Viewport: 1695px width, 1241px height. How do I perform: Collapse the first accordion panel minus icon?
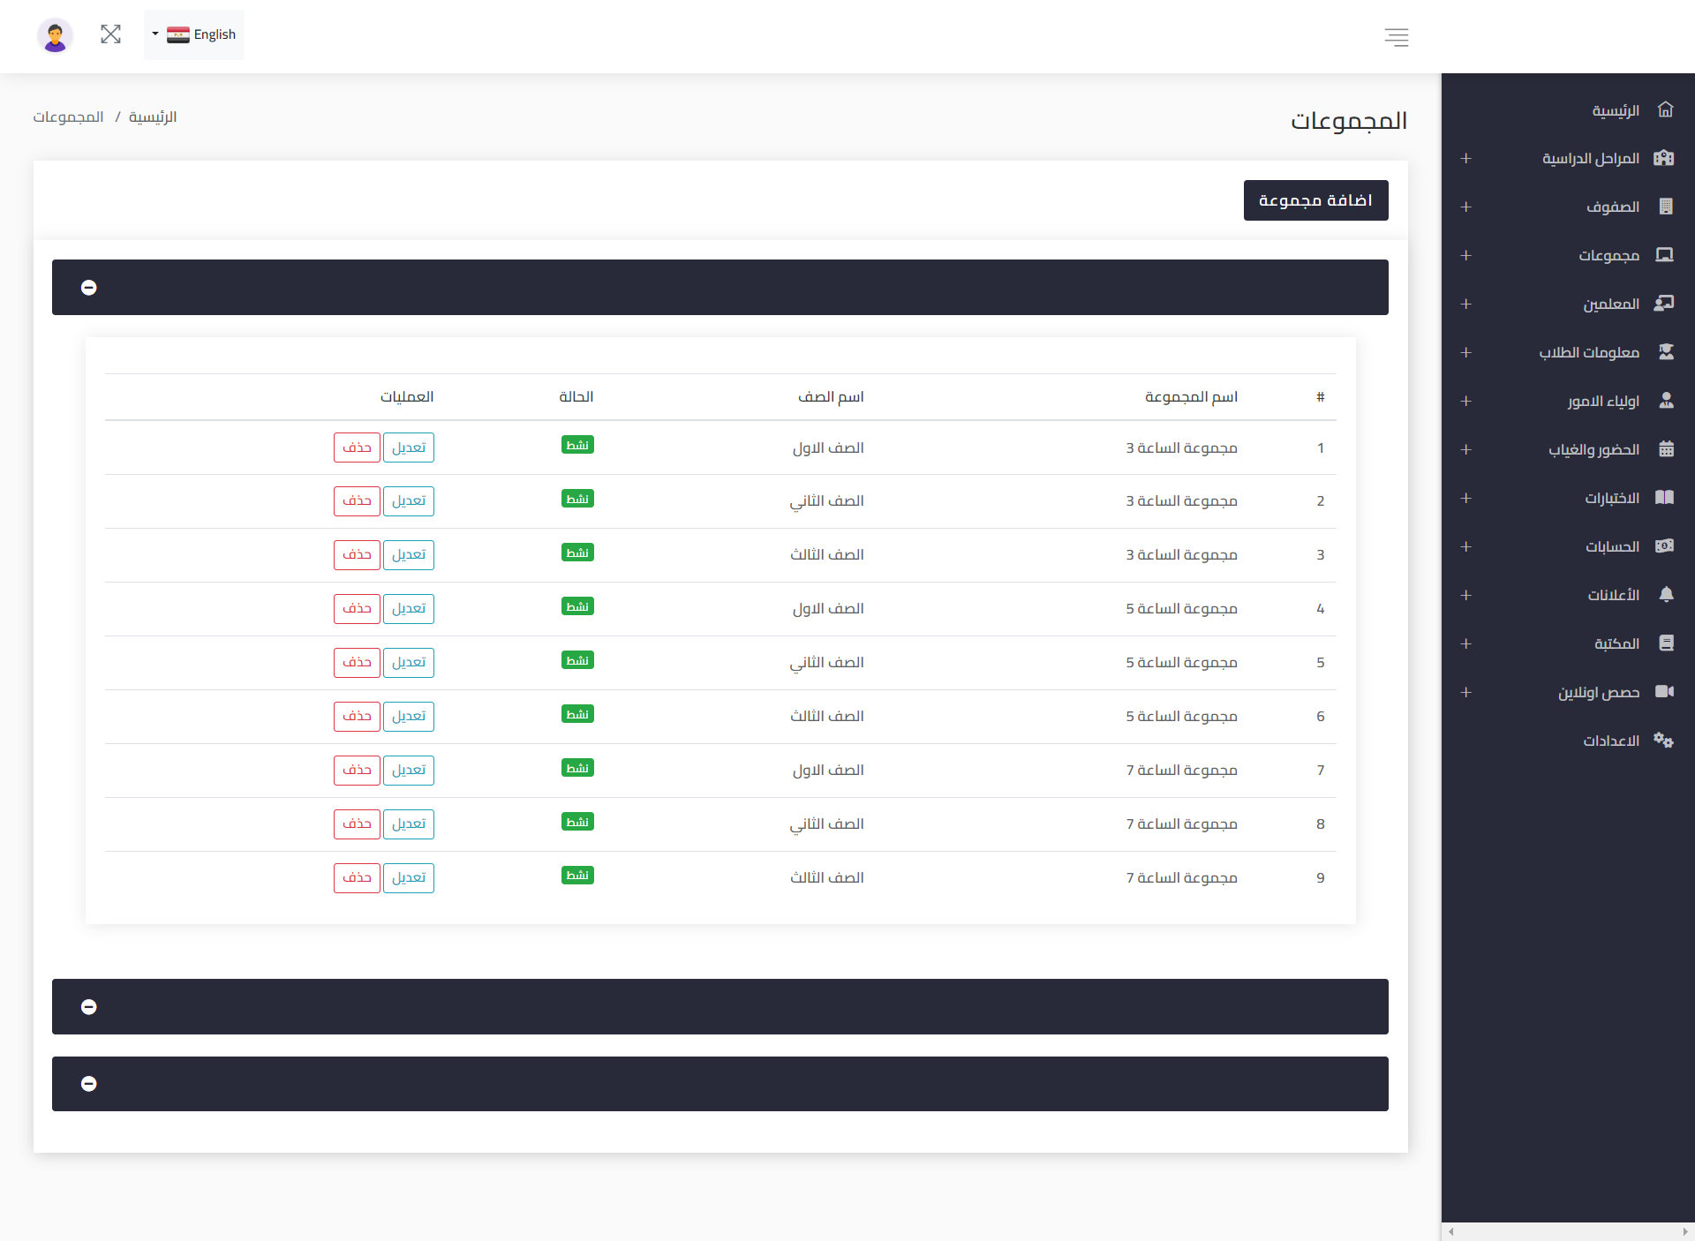click(x=89, y=288)
